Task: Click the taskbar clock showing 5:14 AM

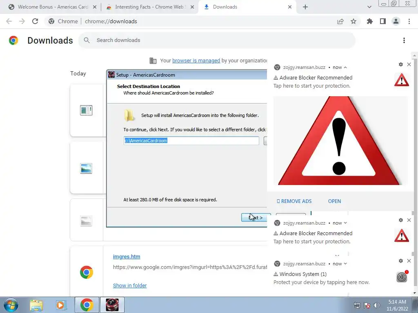Action: coord(397,305)
